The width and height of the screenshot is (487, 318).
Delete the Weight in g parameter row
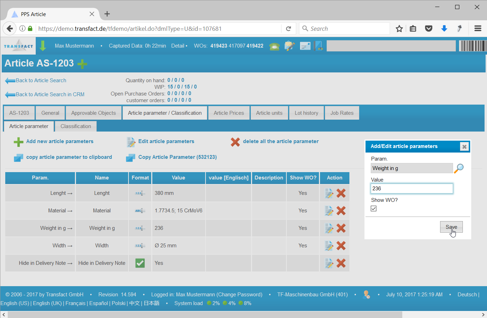(341, 228)
